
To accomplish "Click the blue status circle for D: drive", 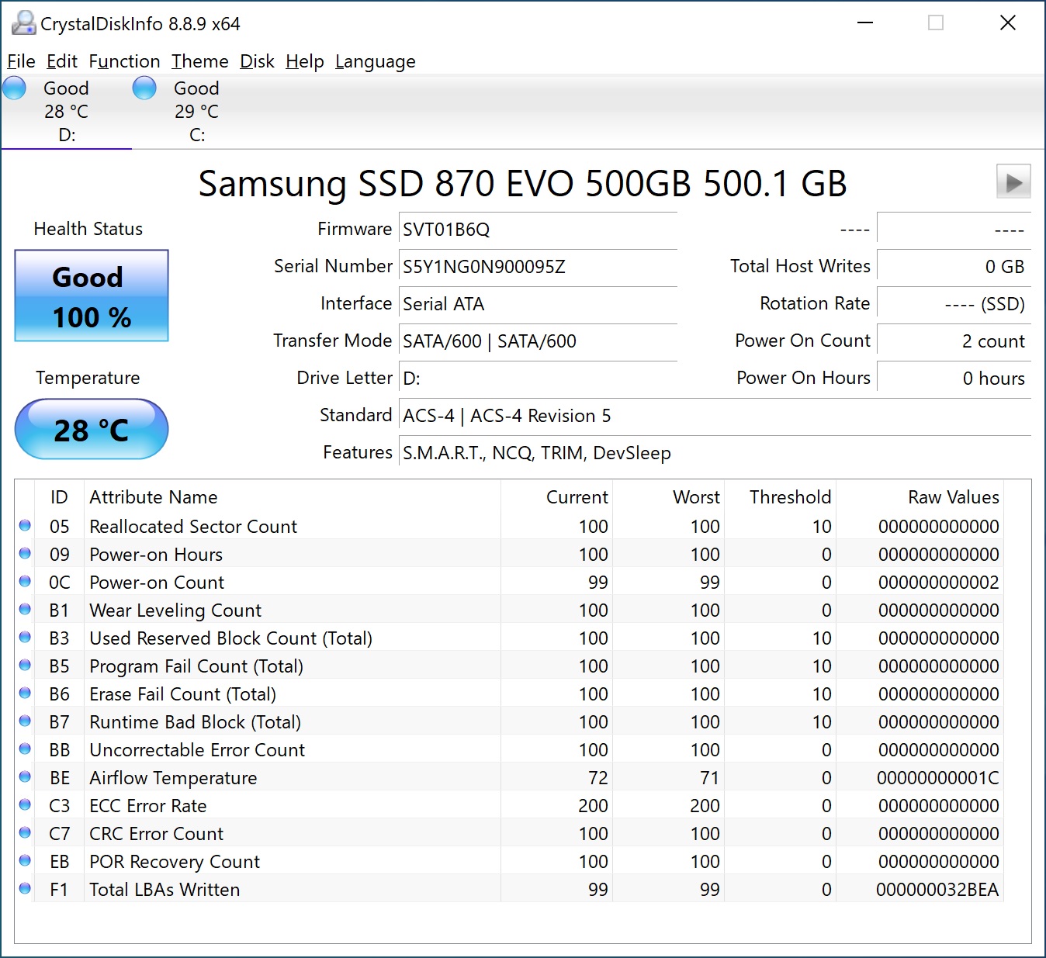I will click(x=14, y=88).
